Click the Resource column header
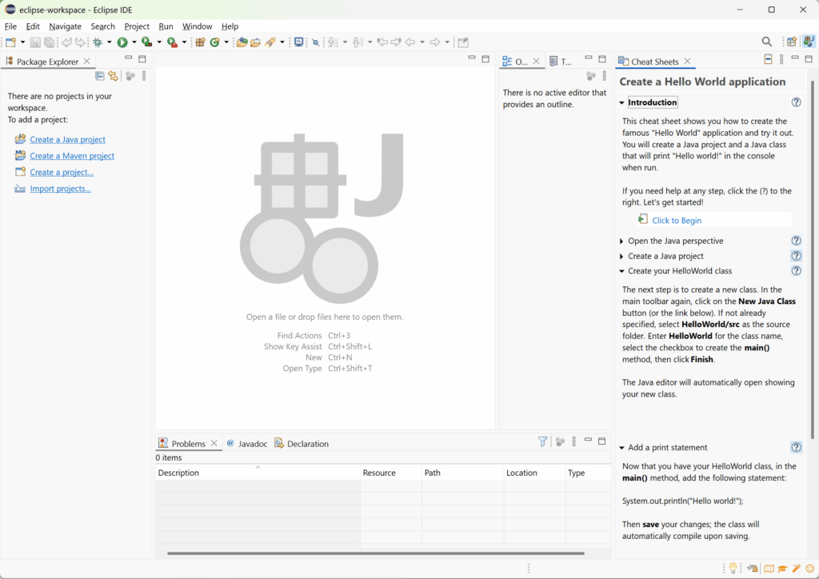This screenshot has height=579, width=819. 391,473
